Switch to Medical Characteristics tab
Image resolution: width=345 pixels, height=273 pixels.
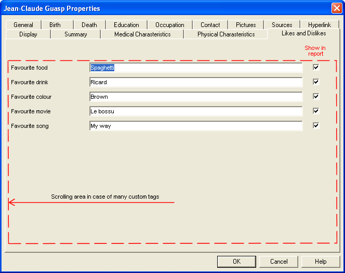point(142,34)
